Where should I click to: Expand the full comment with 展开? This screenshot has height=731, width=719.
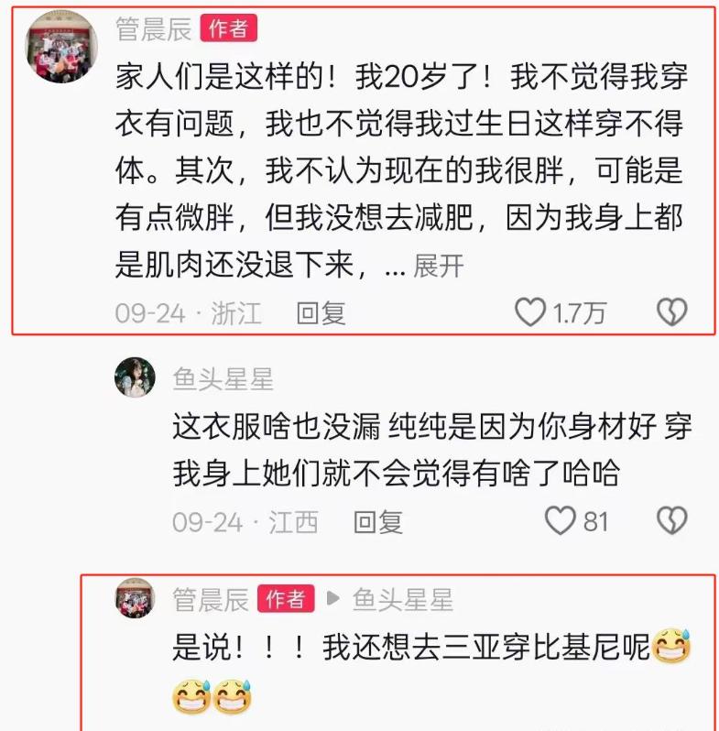[x=439, y=267]
